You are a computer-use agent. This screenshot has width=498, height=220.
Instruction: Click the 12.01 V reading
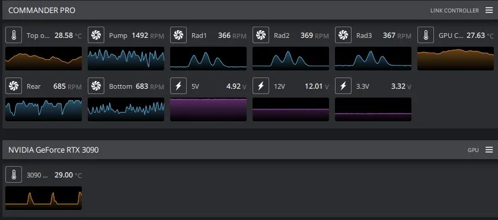(x=317, y=86)
